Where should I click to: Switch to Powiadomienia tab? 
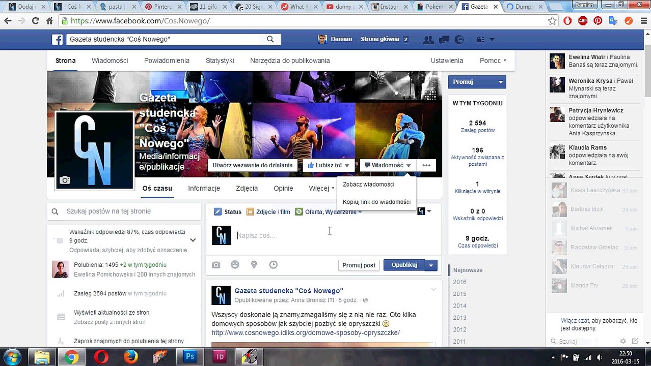167,60
